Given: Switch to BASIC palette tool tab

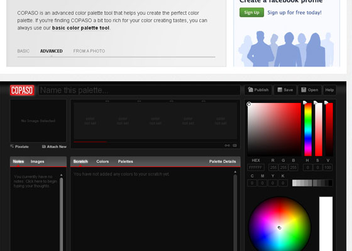Looking at the screenshot, I should [23, 51].
